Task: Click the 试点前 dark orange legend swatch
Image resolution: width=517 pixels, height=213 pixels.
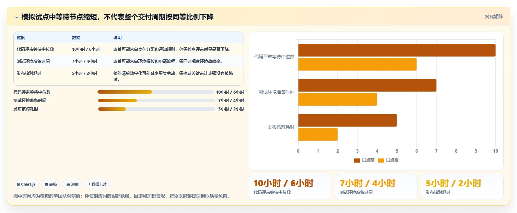Action: [x=357, y=160]
